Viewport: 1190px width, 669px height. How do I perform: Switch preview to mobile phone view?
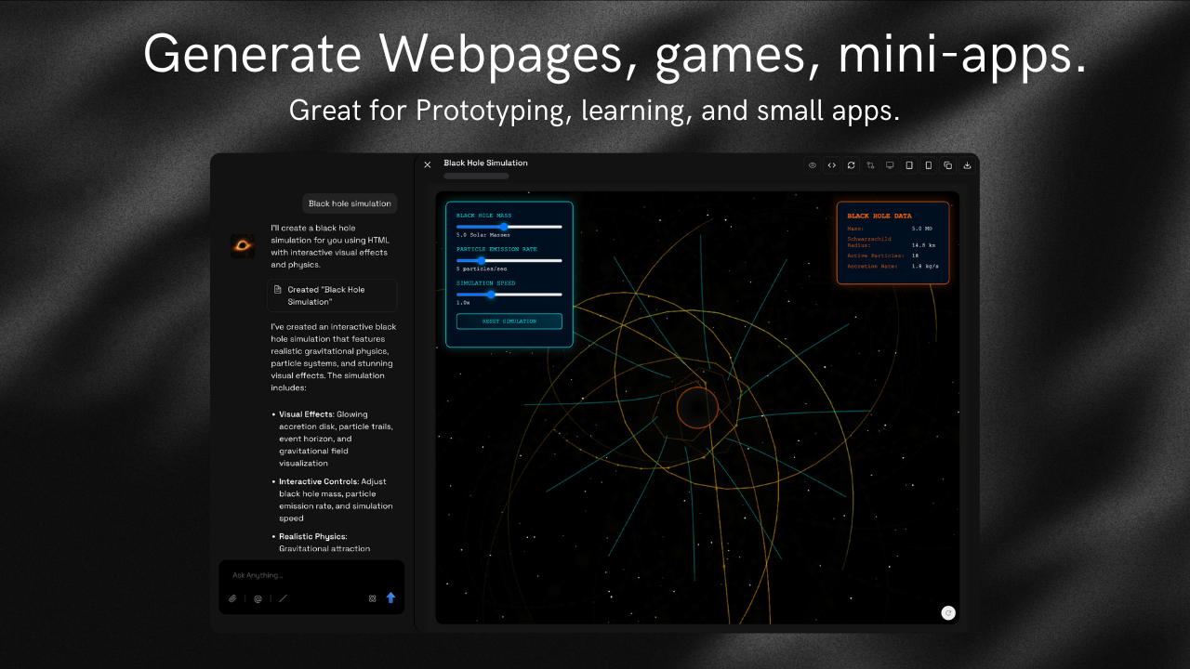[x=929, y=165]
